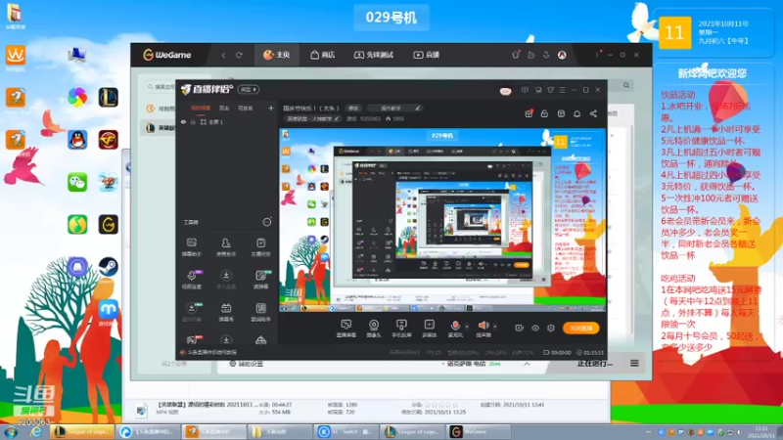Add a 多媒体 media source
This screenshot has width=783, height=440.
(x=429, y=329)
